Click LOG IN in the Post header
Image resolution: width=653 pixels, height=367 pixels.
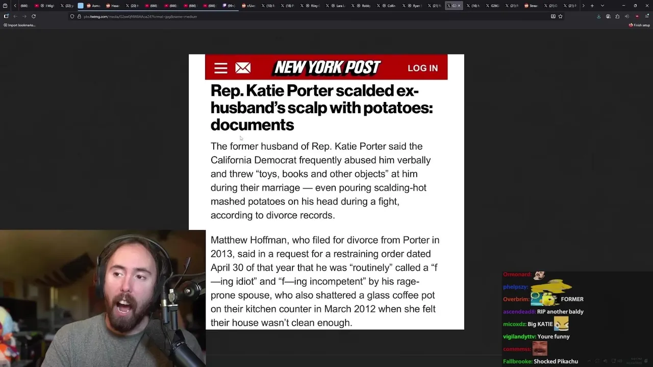[x=422, y=68]
